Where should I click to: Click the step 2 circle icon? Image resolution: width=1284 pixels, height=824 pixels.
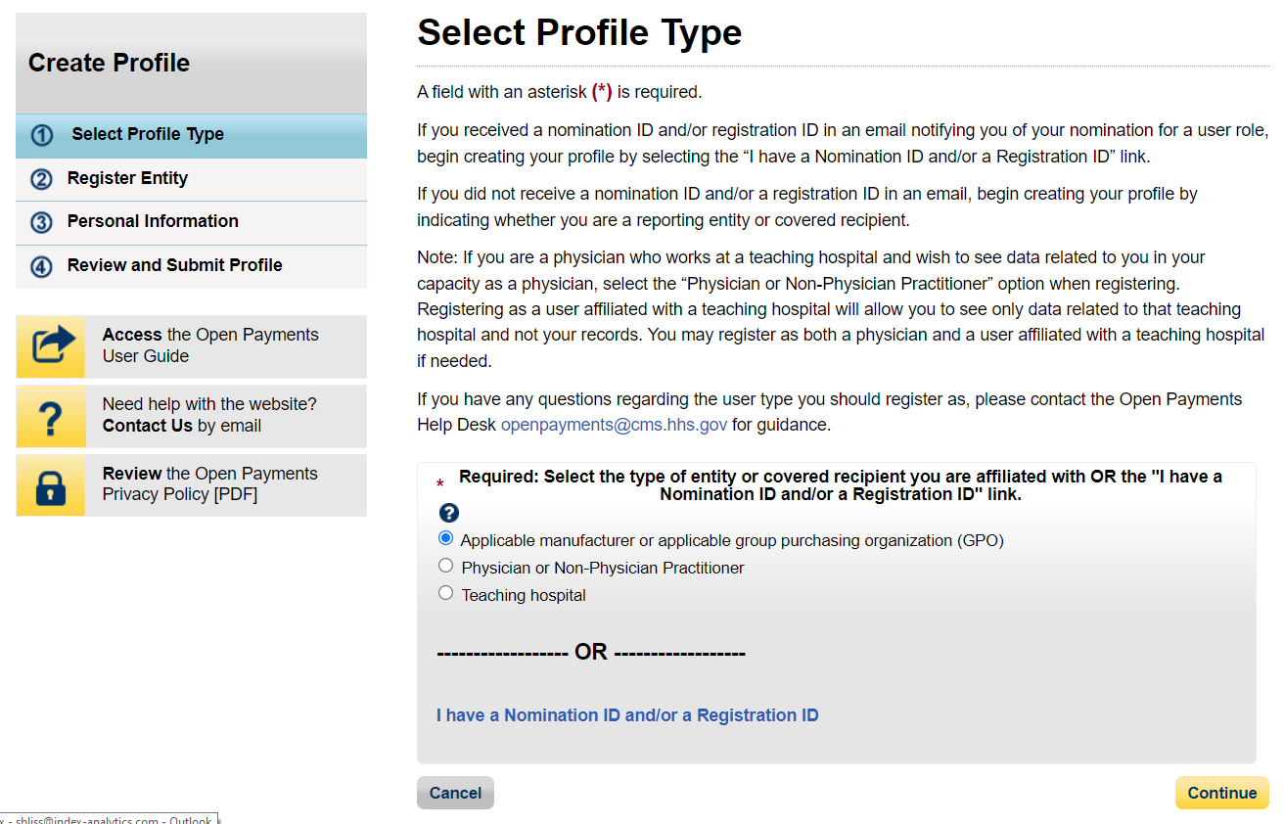pos(41,179)
